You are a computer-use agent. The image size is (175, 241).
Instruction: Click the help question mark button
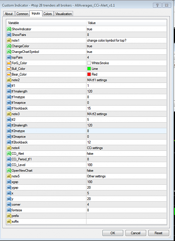point(157,5)
